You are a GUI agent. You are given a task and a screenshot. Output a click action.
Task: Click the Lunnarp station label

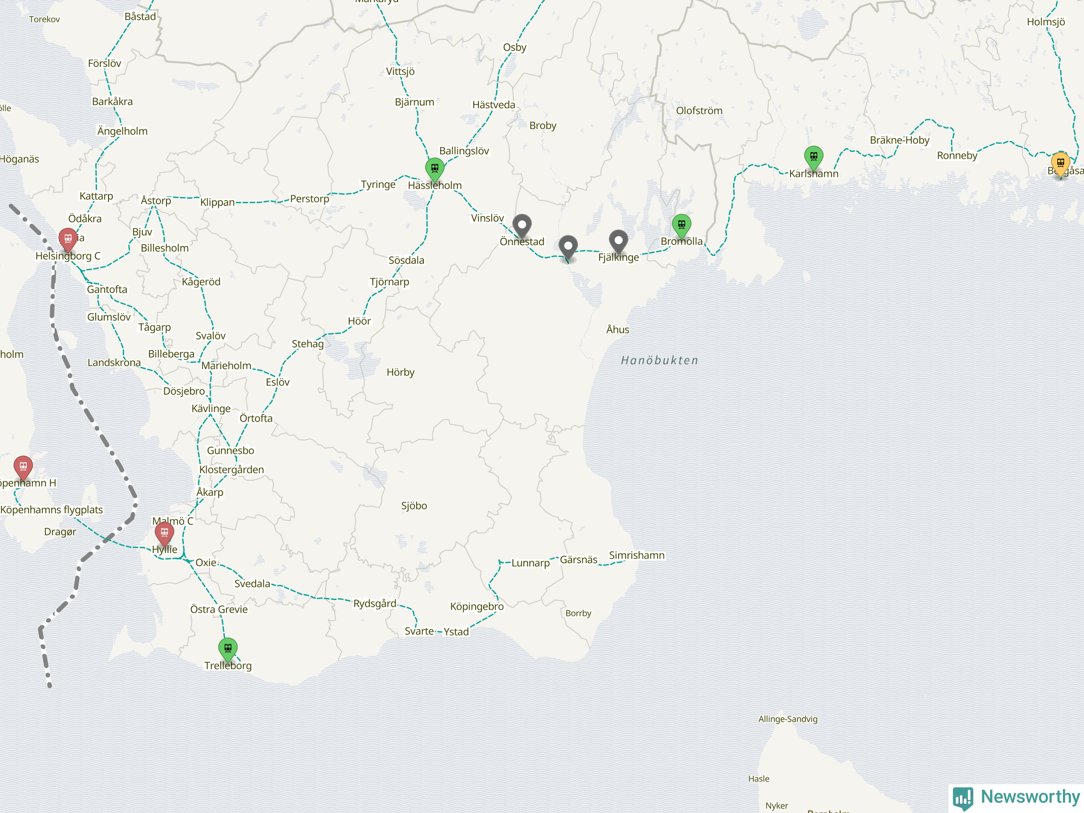tap(531, 563)
